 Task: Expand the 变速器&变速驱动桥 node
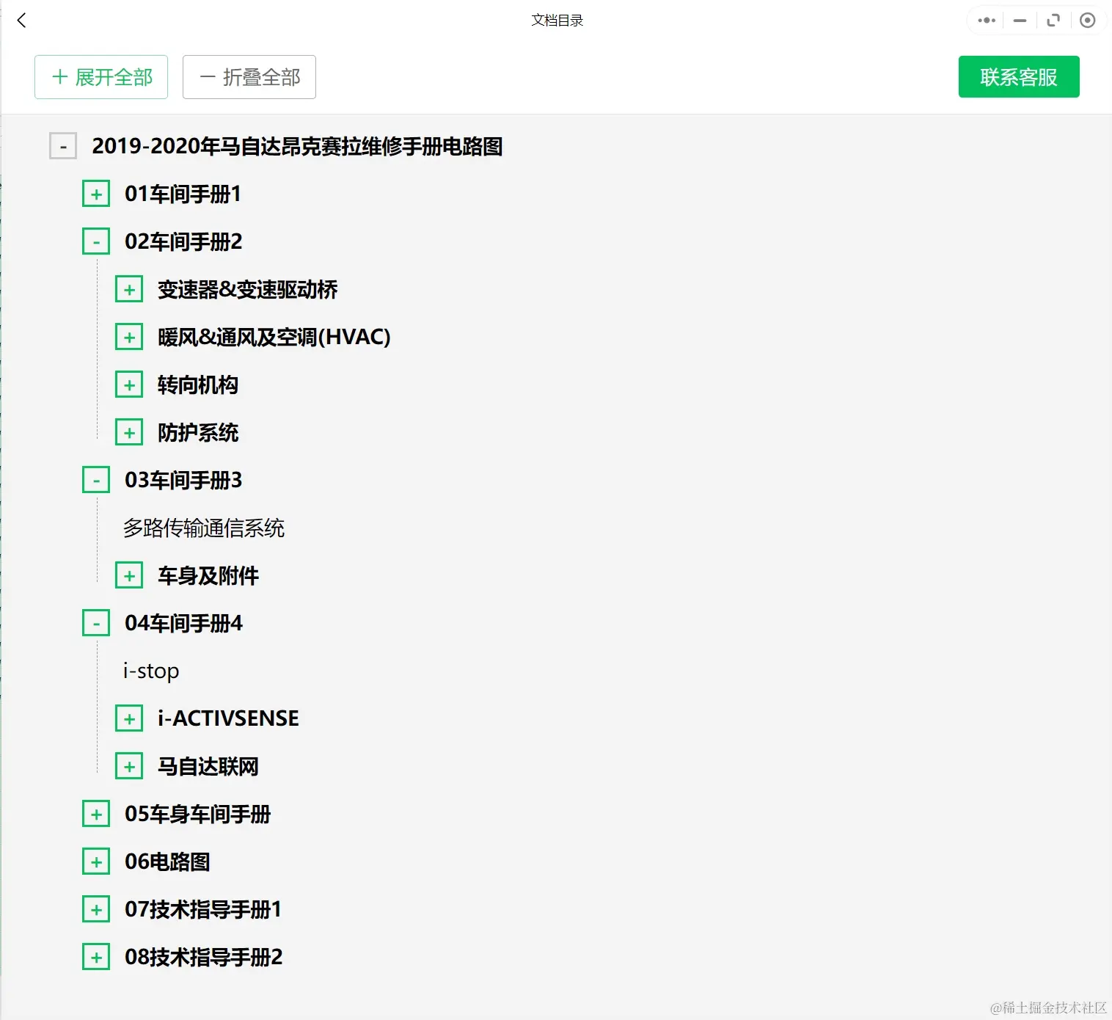click(129, 289)
